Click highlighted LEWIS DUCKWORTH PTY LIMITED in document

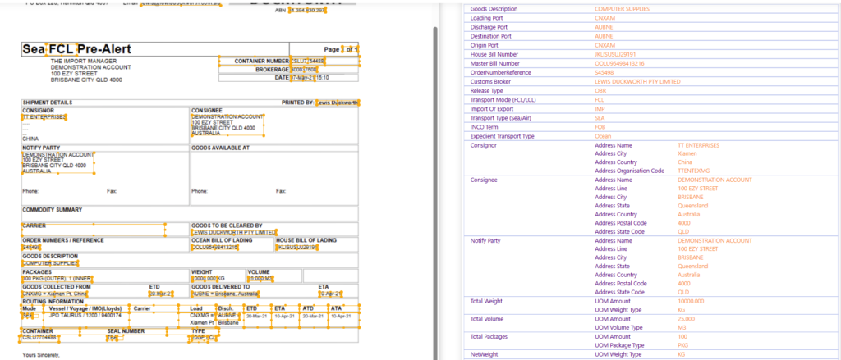point(234,233)
